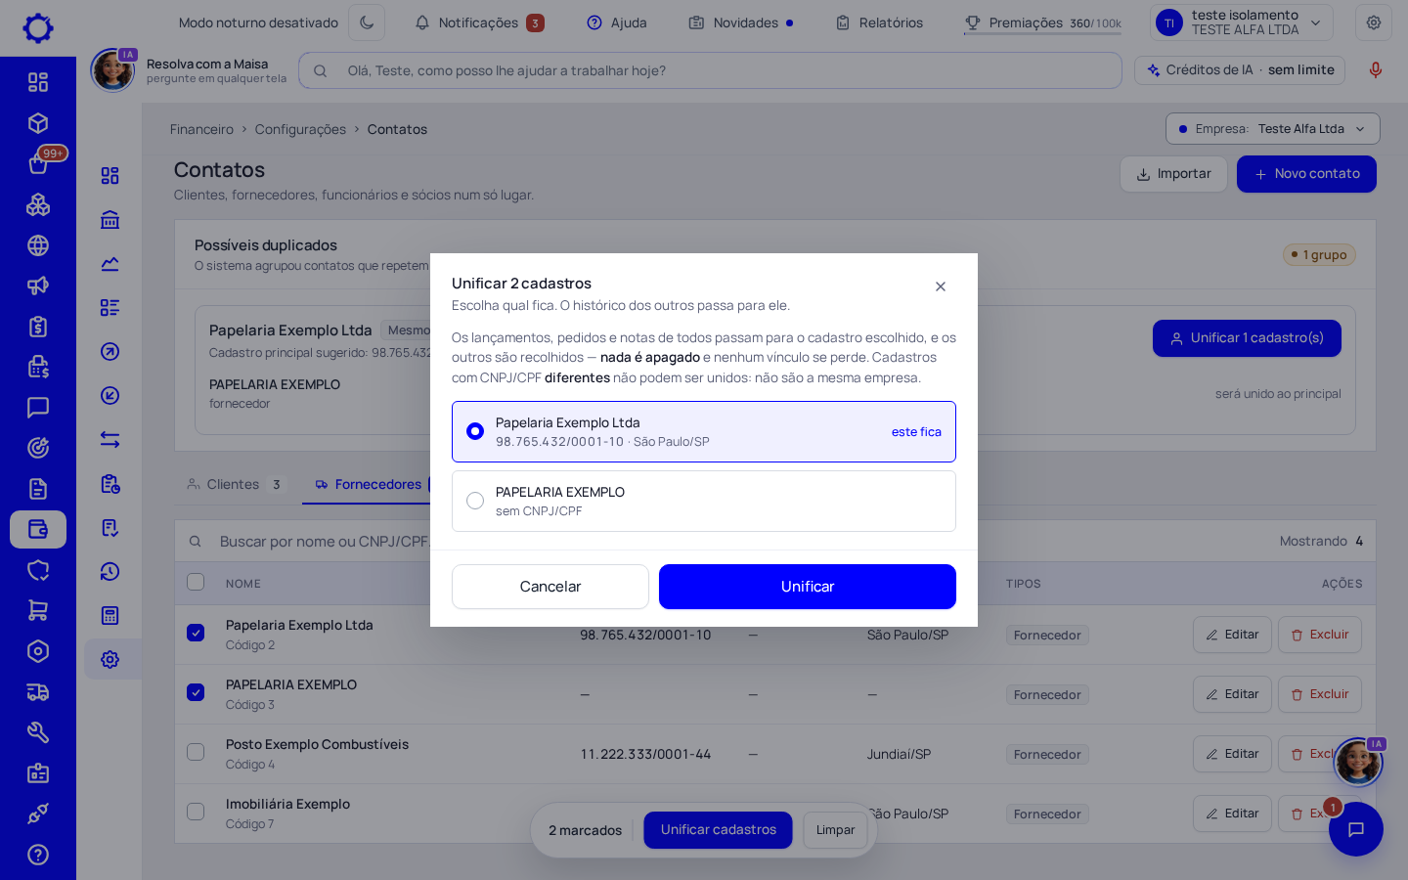The width and height of the screenshot is (1408, 880).
Task: Clear selection with the Limpar button
Action: [835, 830]
